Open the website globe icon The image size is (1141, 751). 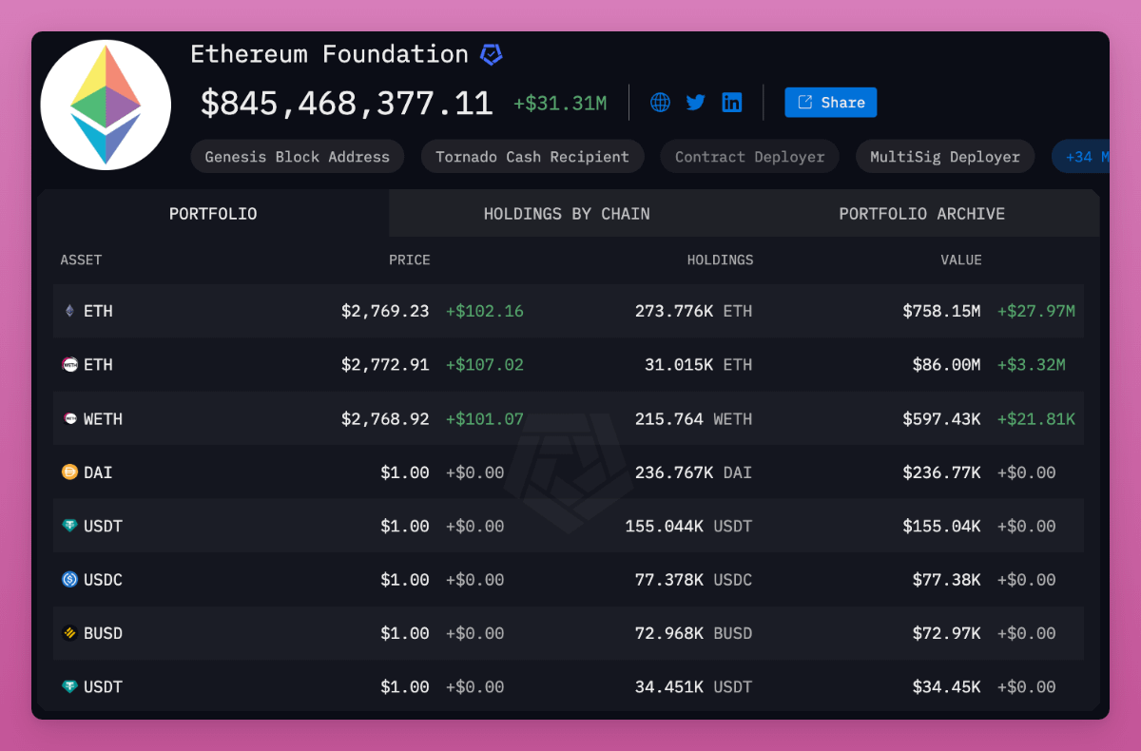(x=660, y=103)
